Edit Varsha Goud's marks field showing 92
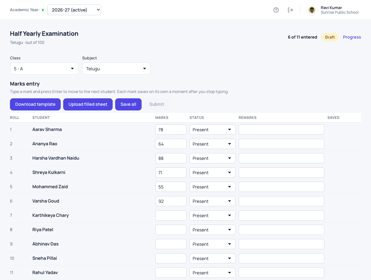This screenshot has width=371, height=280. pyautogui.click(x=171, y=201)
